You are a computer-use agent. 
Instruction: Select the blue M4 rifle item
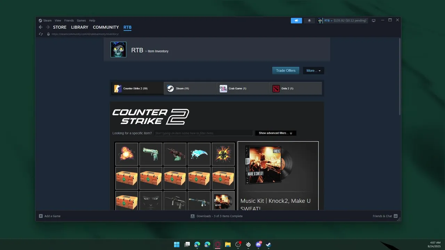click(x=199, y=201)
